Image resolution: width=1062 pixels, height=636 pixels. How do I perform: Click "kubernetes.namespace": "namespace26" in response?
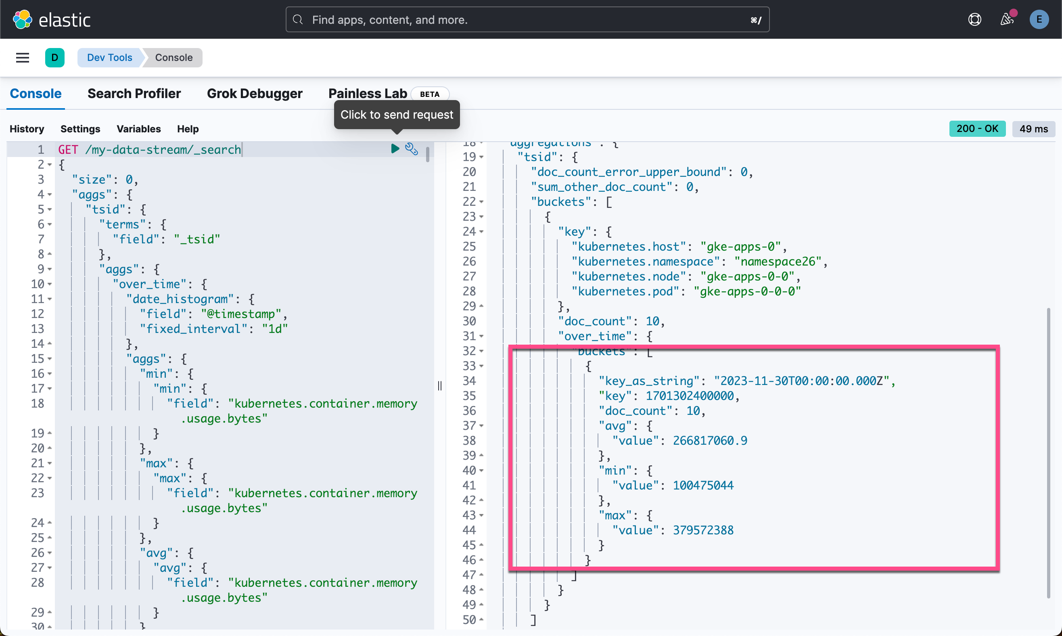[x=699, y=262]
